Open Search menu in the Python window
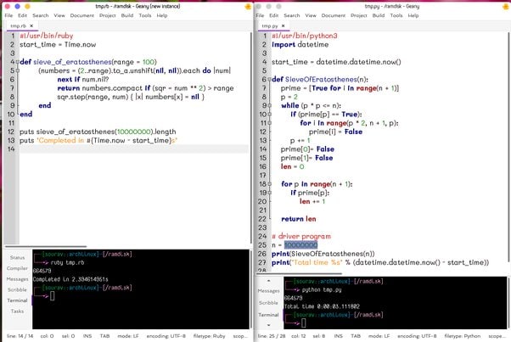The image size is (511, 342). pyautogui.click(x=292, y=15)
